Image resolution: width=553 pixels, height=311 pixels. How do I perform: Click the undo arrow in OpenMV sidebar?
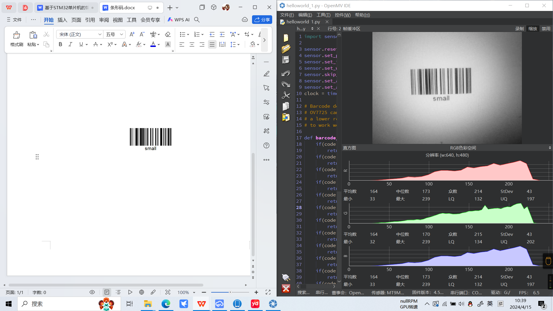point(286,73)
